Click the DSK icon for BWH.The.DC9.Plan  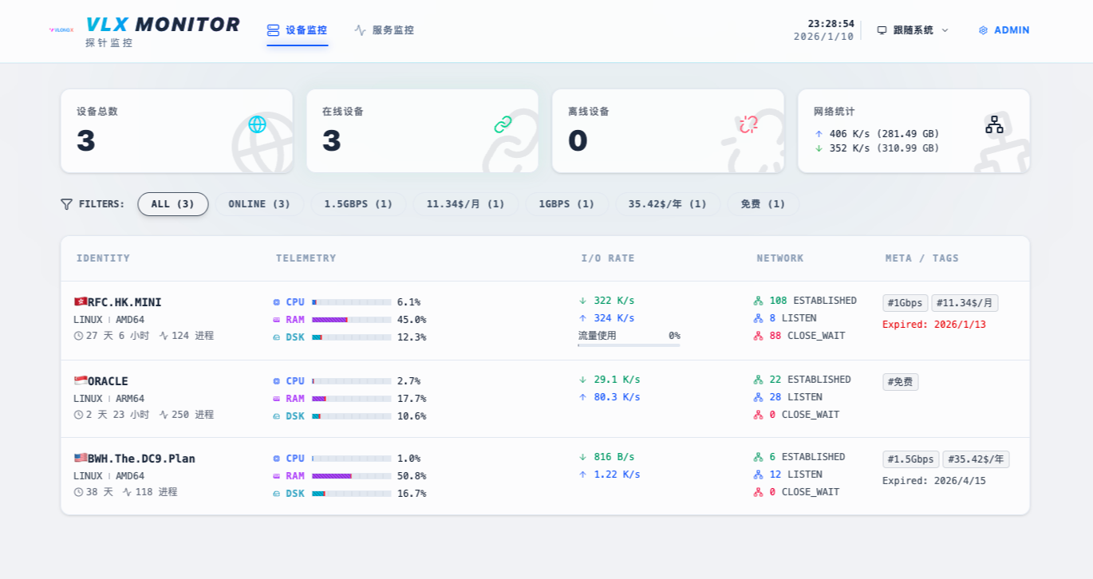coord(276,493)
